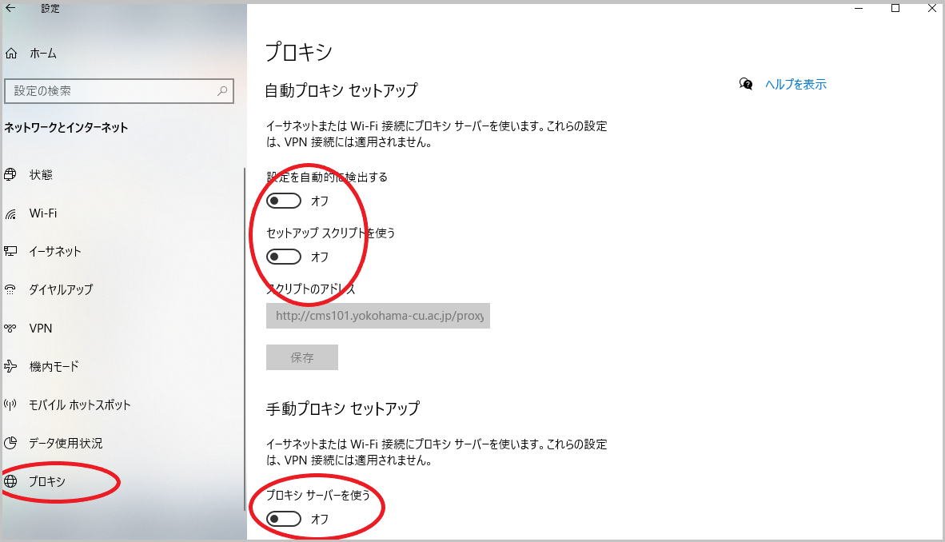Click the モバイル ホットスポット icon

(x=10, y=405)
